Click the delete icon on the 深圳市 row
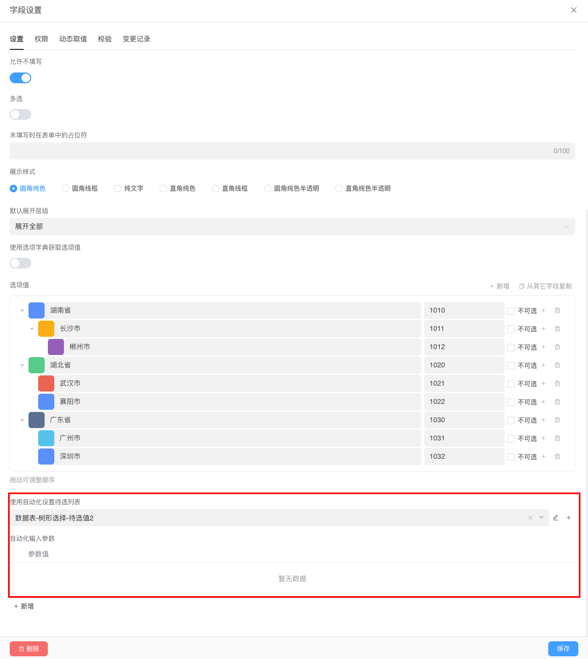The image size is (588, 659). [557, 456]
